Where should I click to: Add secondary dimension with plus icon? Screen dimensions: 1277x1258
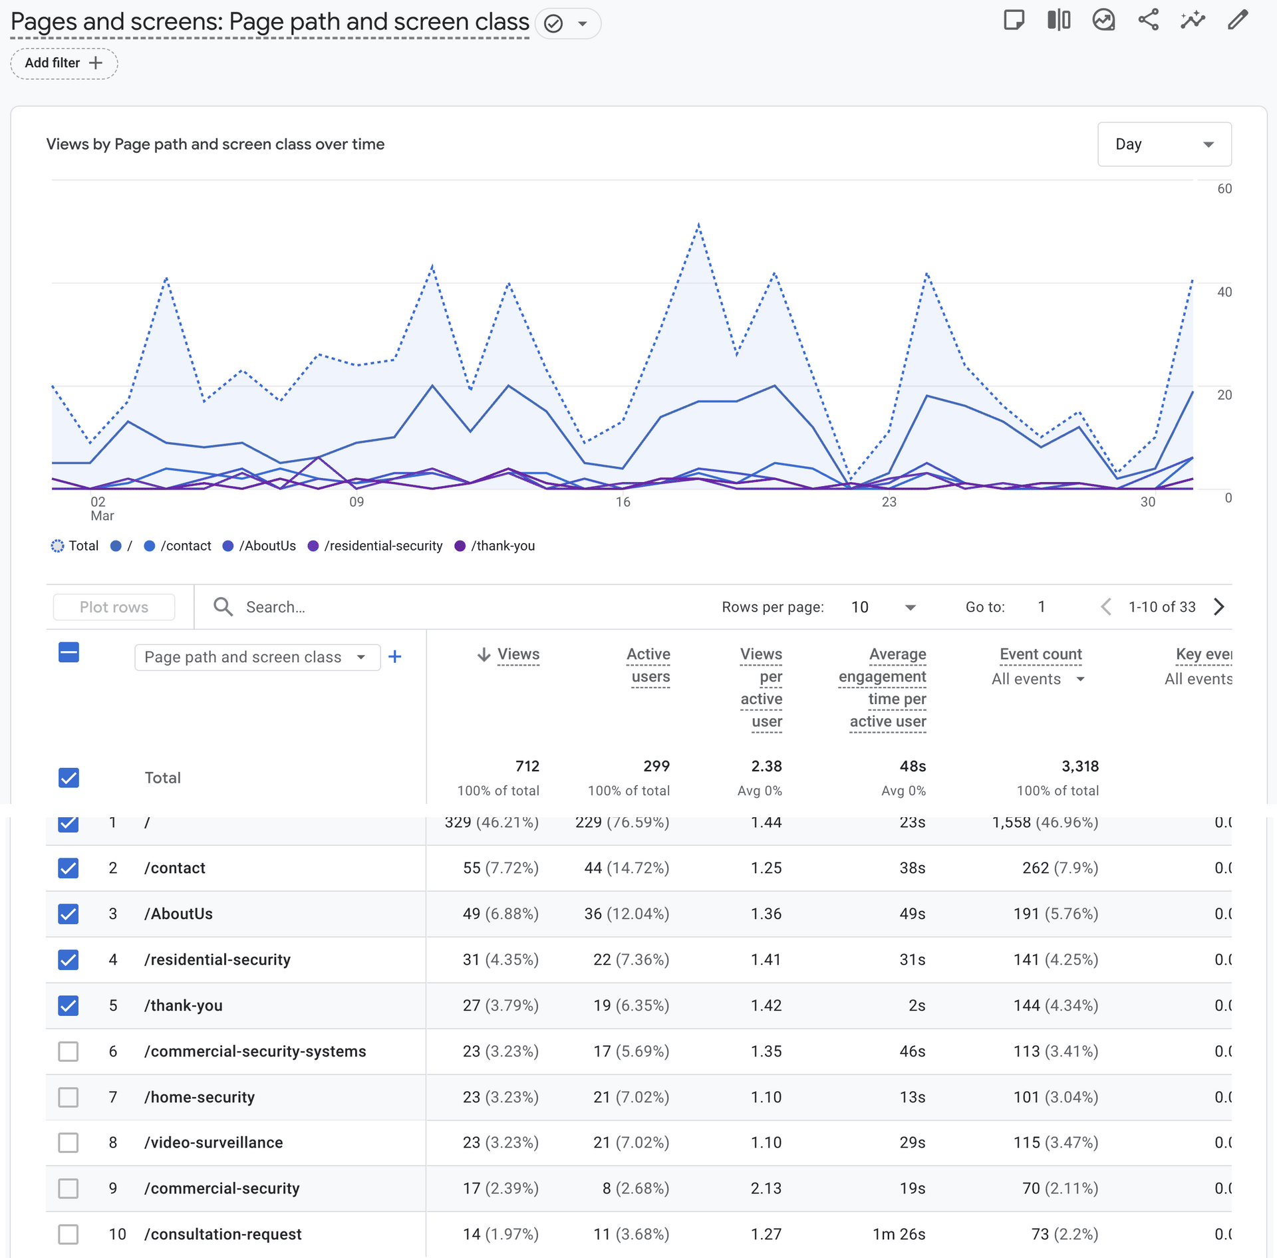pos(395,657)
